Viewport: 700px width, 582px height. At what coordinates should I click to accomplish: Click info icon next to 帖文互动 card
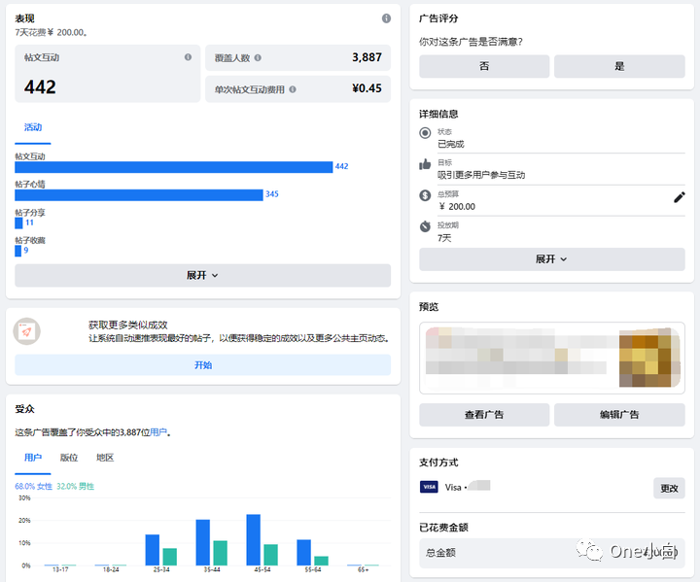[x=188, y=57]
